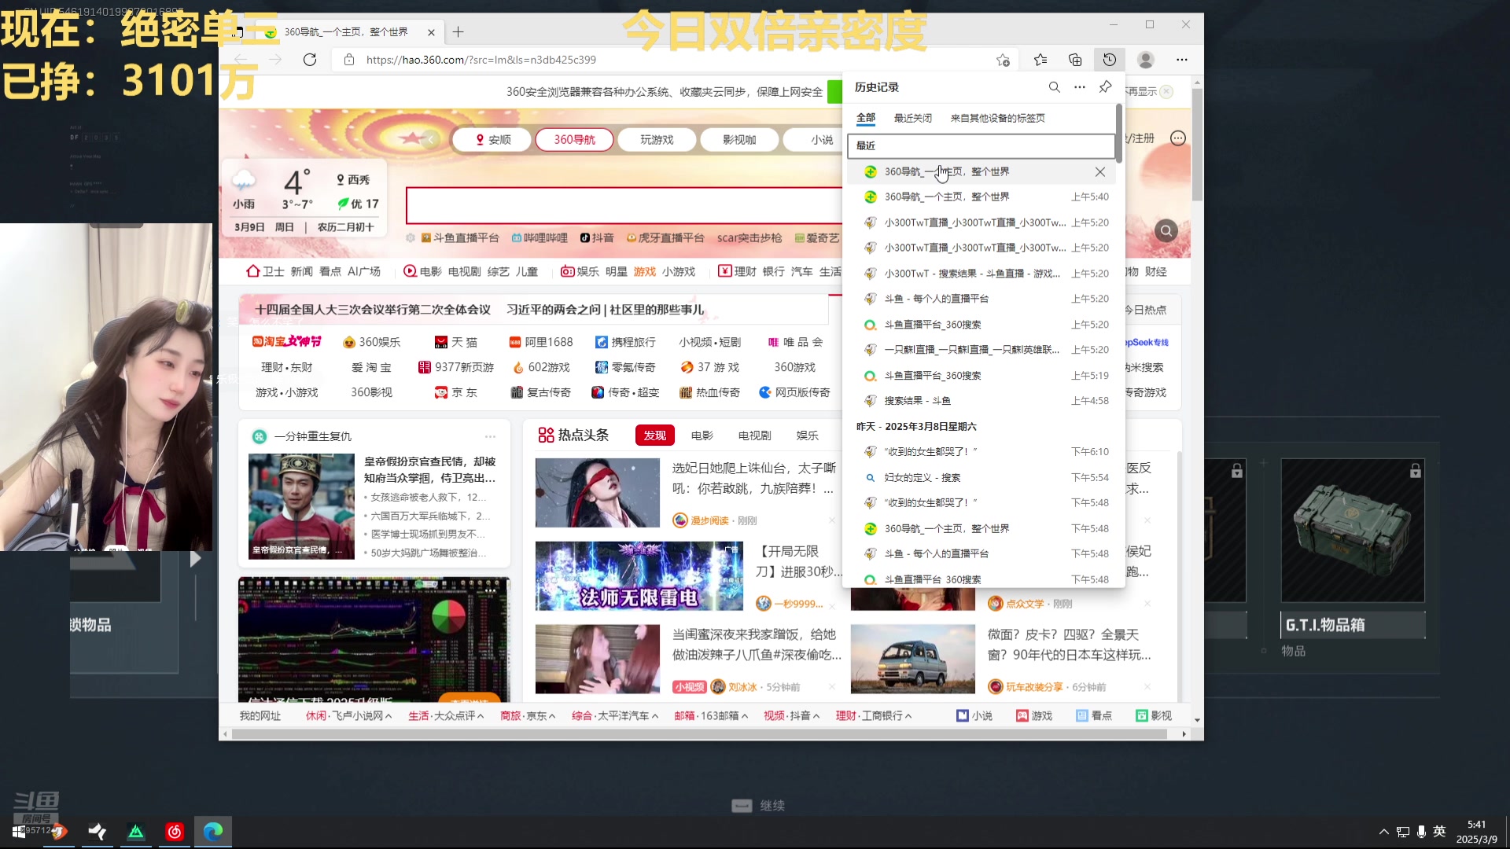The height and width of the screenshot is (849, 1510).
Task: Open 妇女的定义 - 搜索 history entry
Action: pyautogui.click(x=982, y=478)
